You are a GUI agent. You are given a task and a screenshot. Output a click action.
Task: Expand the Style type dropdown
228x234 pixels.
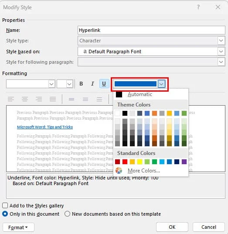click(221, 41)
